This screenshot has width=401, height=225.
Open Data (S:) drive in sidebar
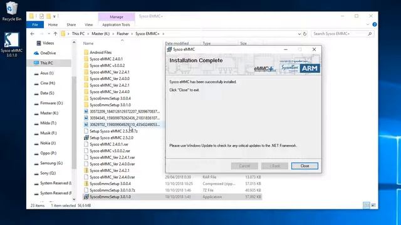pyautogui.click(x=47, y=93)
